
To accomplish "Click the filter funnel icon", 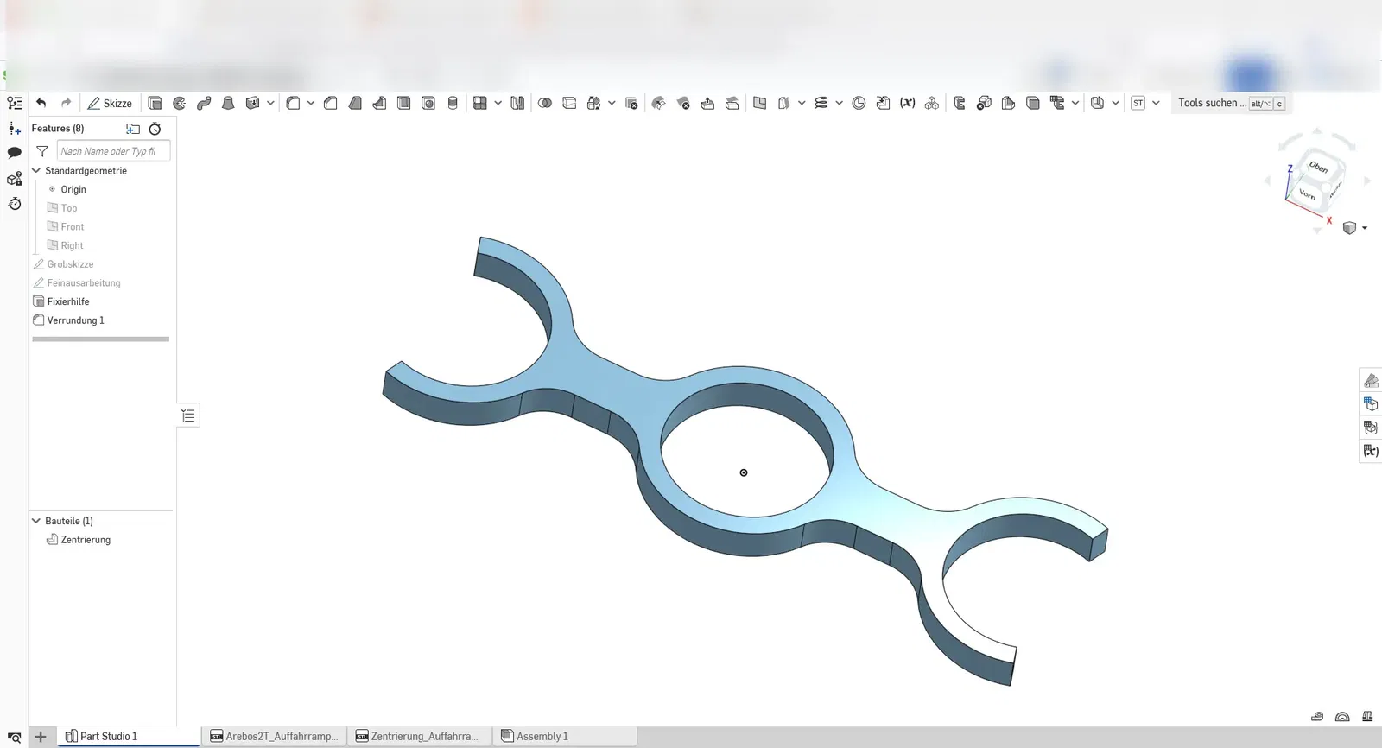I will tap(41, 151).
